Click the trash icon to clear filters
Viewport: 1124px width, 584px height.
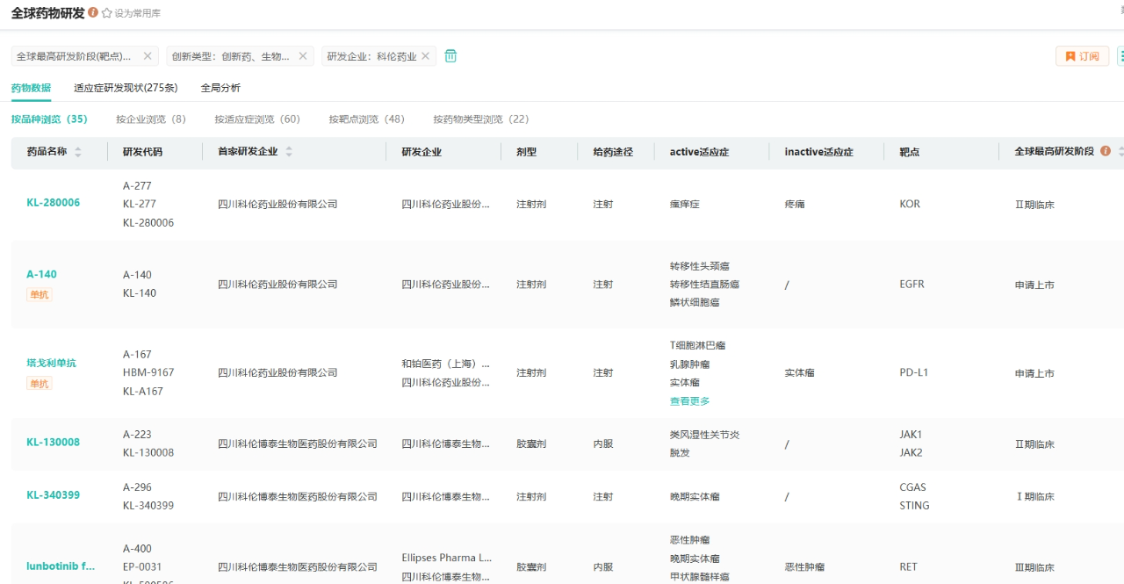pyautogui.click(x=450, y=56)
